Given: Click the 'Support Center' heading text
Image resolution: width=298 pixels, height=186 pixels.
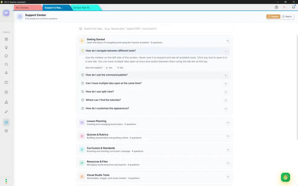Looking at the screenshot, I should (35, 15).
